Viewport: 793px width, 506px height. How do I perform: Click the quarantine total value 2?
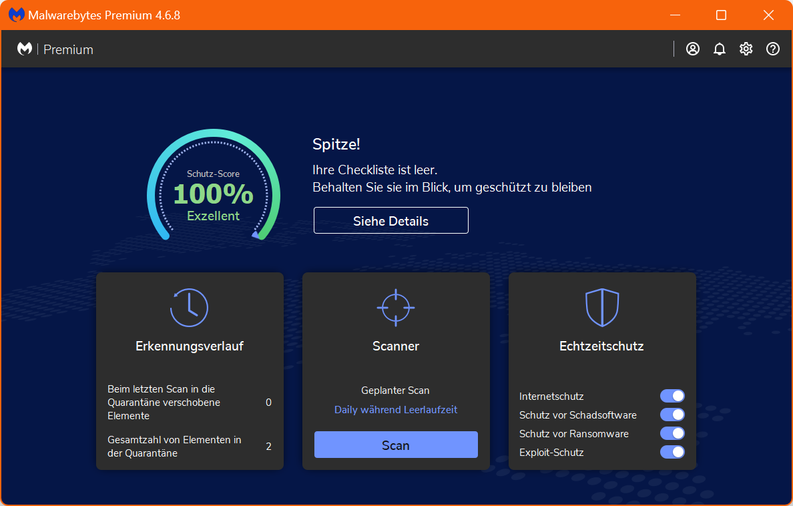tap(268, 447)
